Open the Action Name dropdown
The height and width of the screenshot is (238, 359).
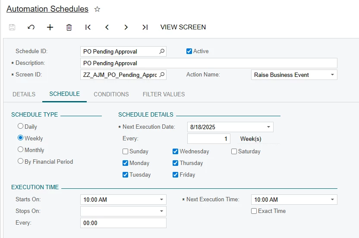[x=332, y=75]
